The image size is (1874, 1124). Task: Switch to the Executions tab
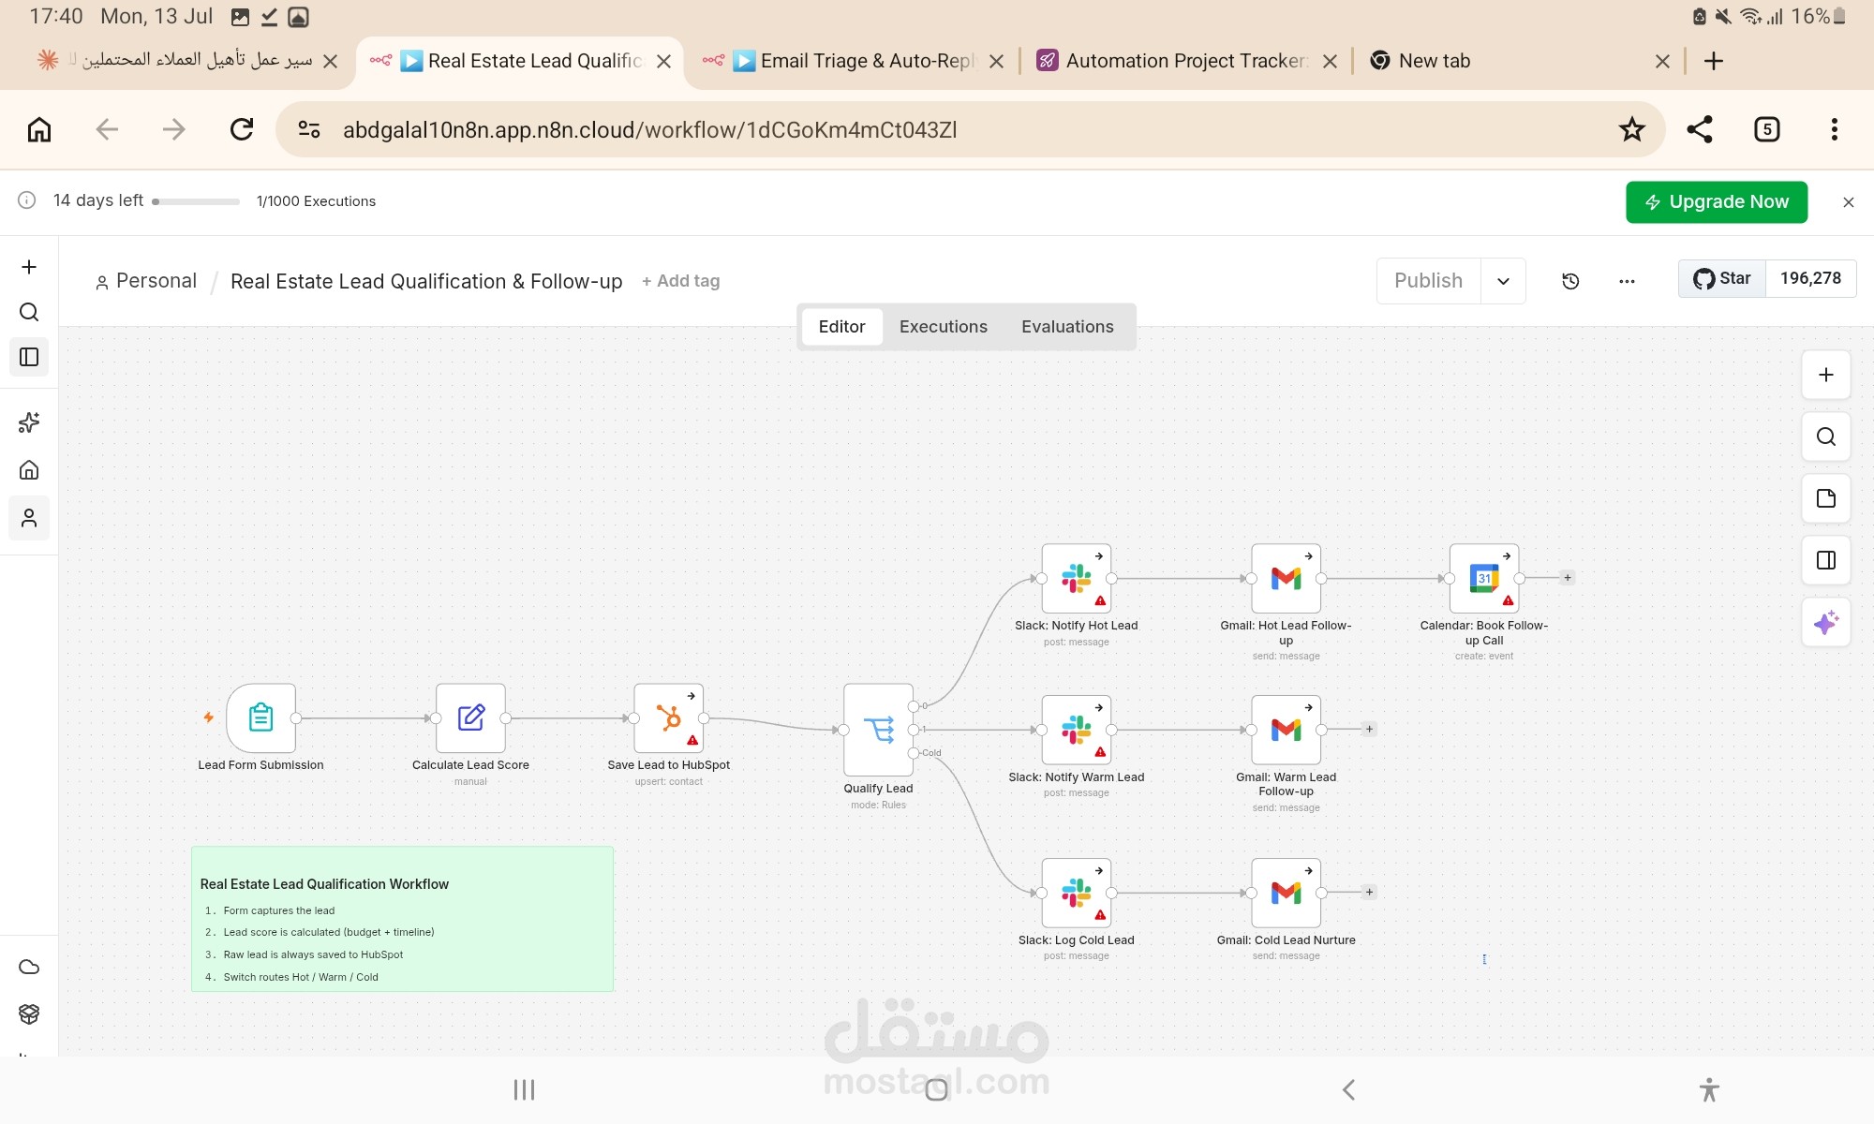944,327
